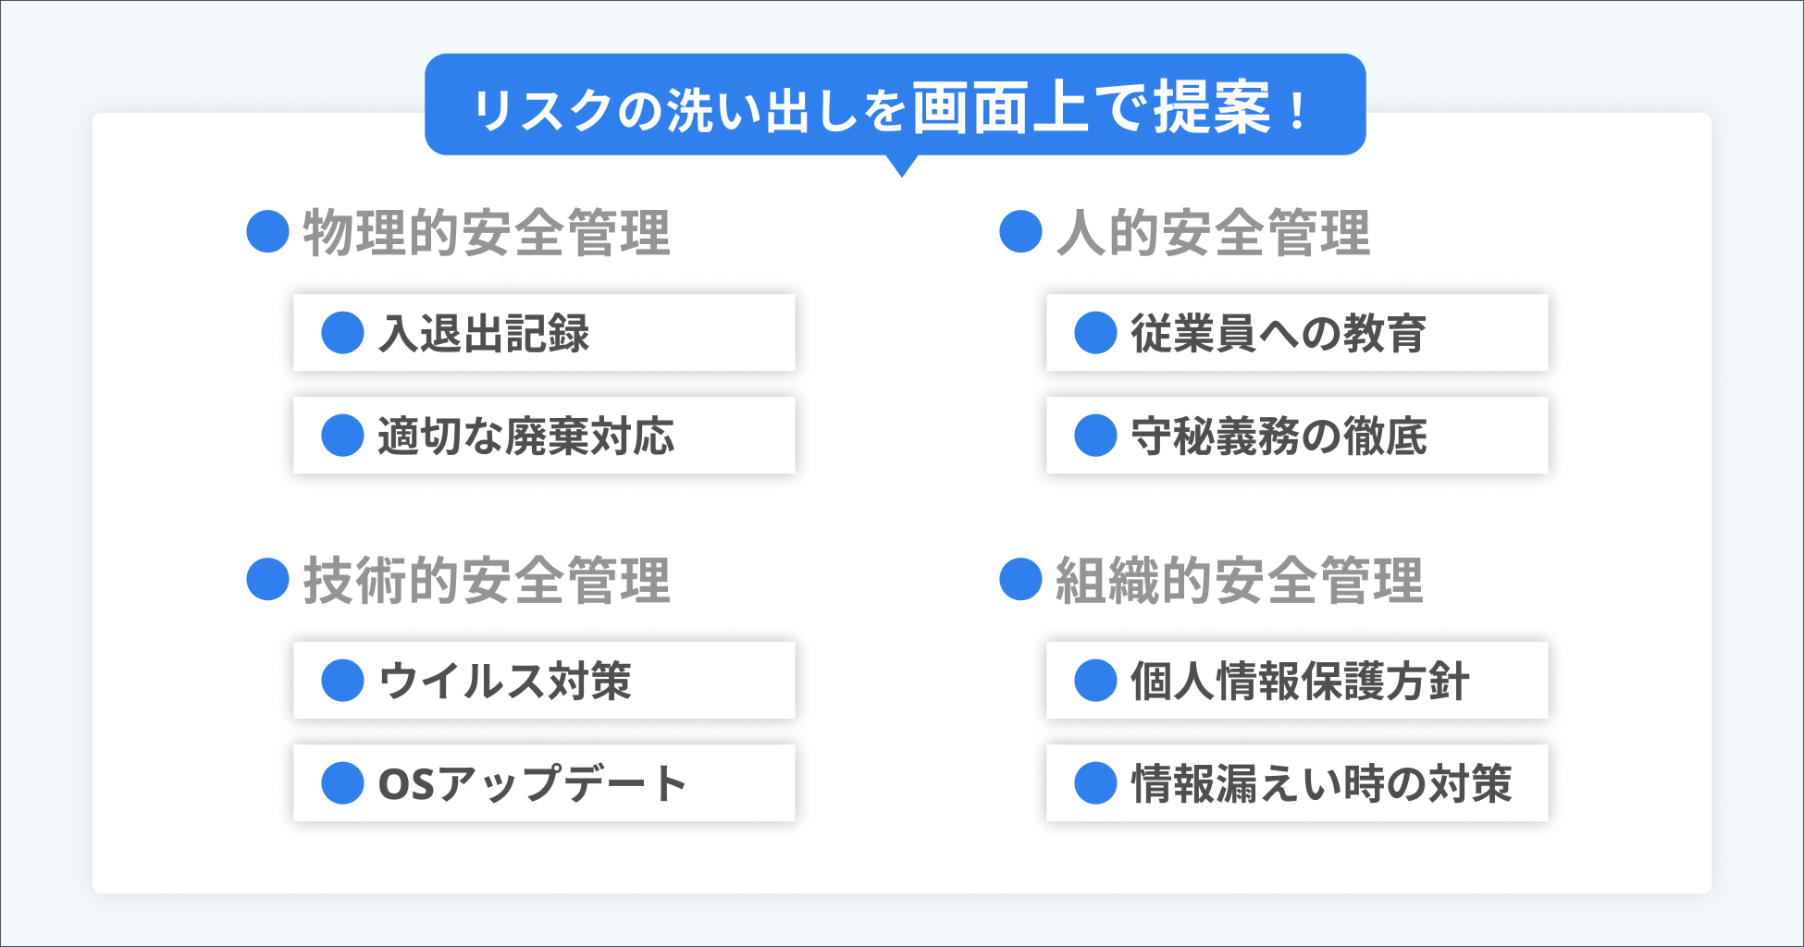Choose the 従業員への教育 card

pos(1297,333)
